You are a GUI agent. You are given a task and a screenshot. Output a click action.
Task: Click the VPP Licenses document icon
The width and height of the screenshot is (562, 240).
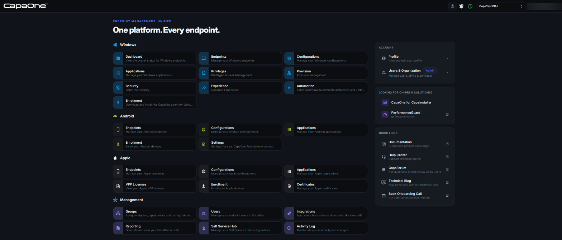click(118, 186)
